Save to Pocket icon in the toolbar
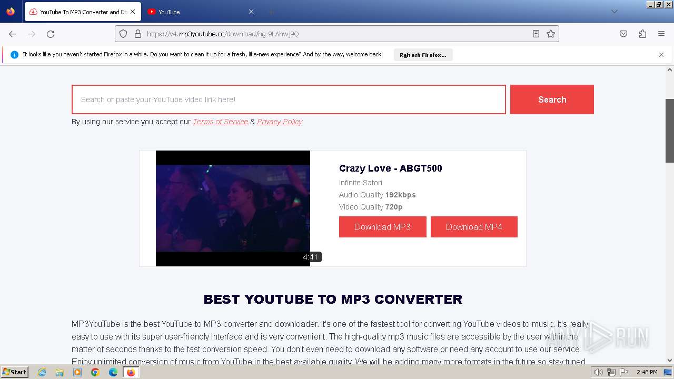The width and height of the screenshot is (674, 379). pyautogui.click(x=623, y=34)
